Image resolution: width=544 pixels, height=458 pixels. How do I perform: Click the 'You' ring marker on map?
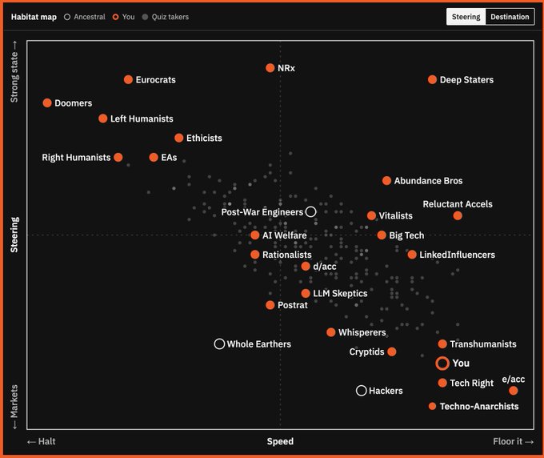coord(442,364)
